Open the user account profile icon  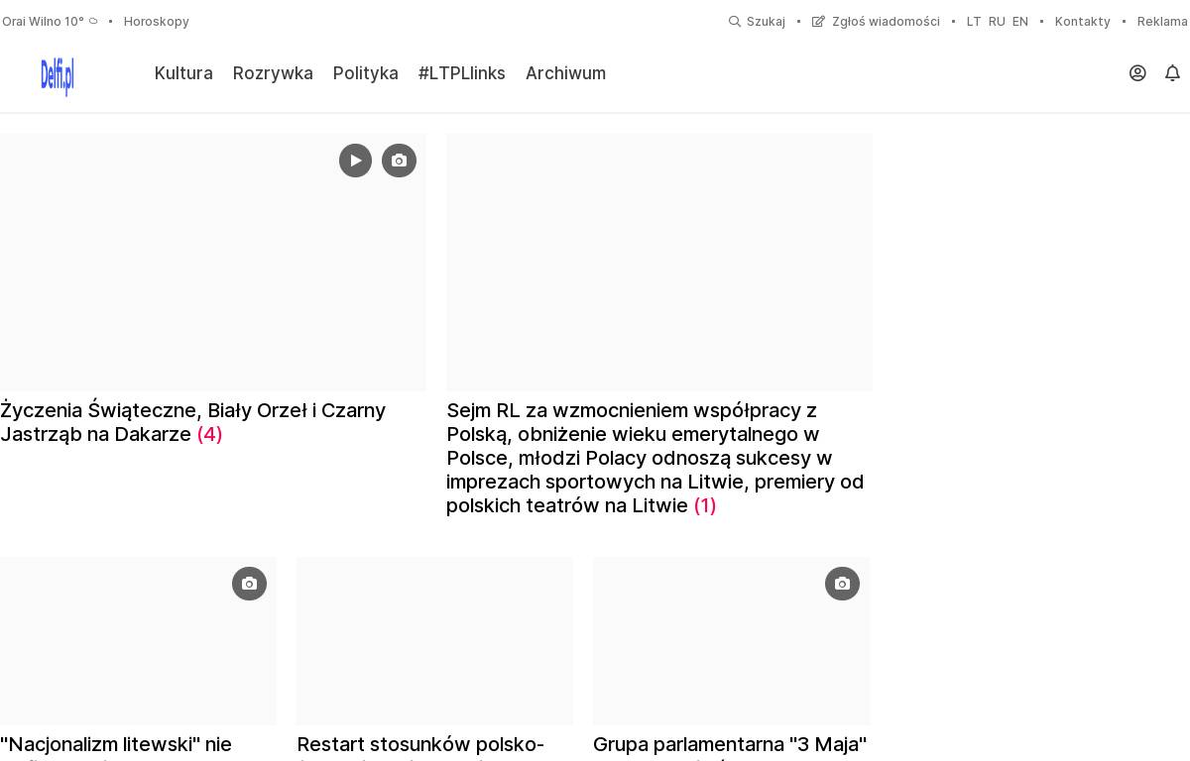(x=1137, y=73)
